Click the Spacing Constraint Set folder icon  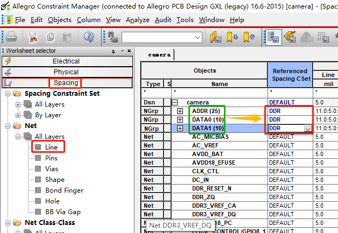click(x=17, y=94)
